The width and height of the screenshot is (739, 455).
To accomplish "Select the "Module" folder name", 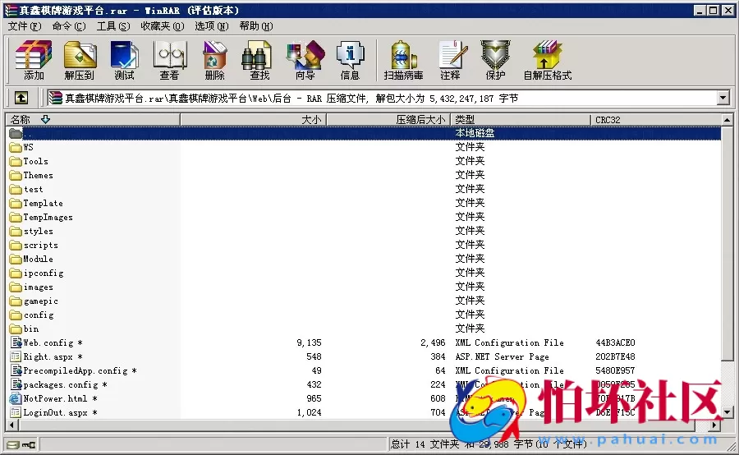I will coord(38,260).
